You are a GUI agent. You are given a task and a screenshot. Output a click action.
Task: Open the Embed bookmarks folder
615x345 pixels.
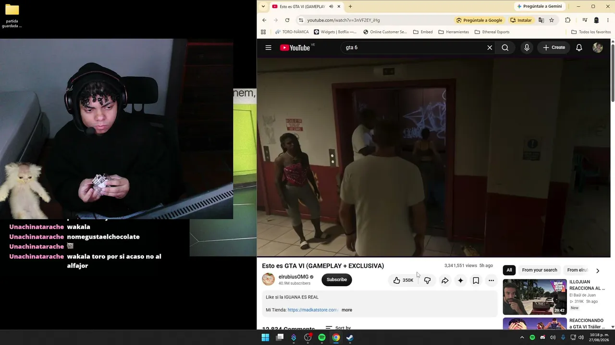[423, 32]
